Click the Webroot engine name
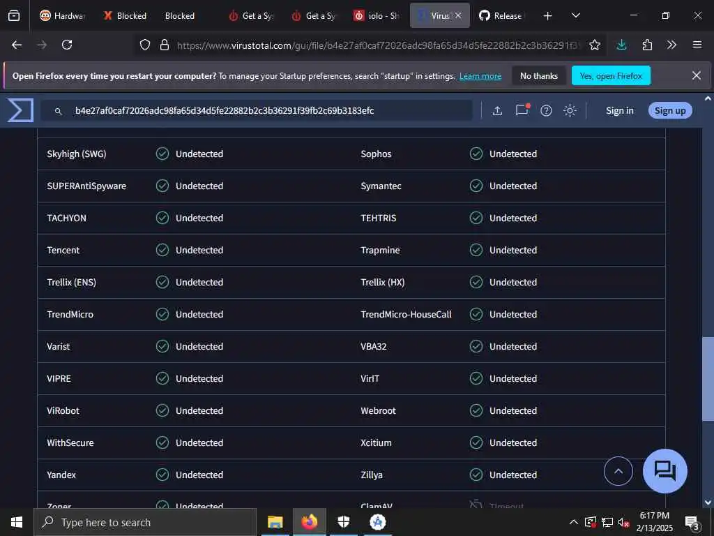This screenshot has width=714, height=536. 378,410
